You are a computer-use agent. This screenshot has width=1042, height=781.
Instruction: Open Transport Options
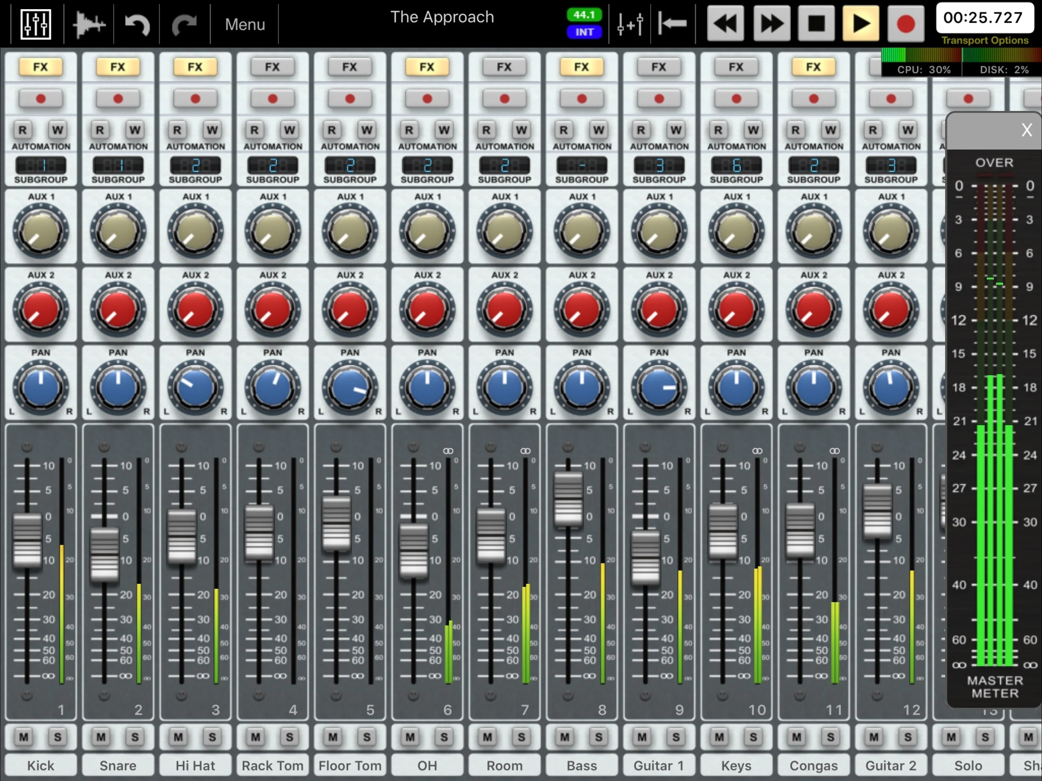pos(984,40)
